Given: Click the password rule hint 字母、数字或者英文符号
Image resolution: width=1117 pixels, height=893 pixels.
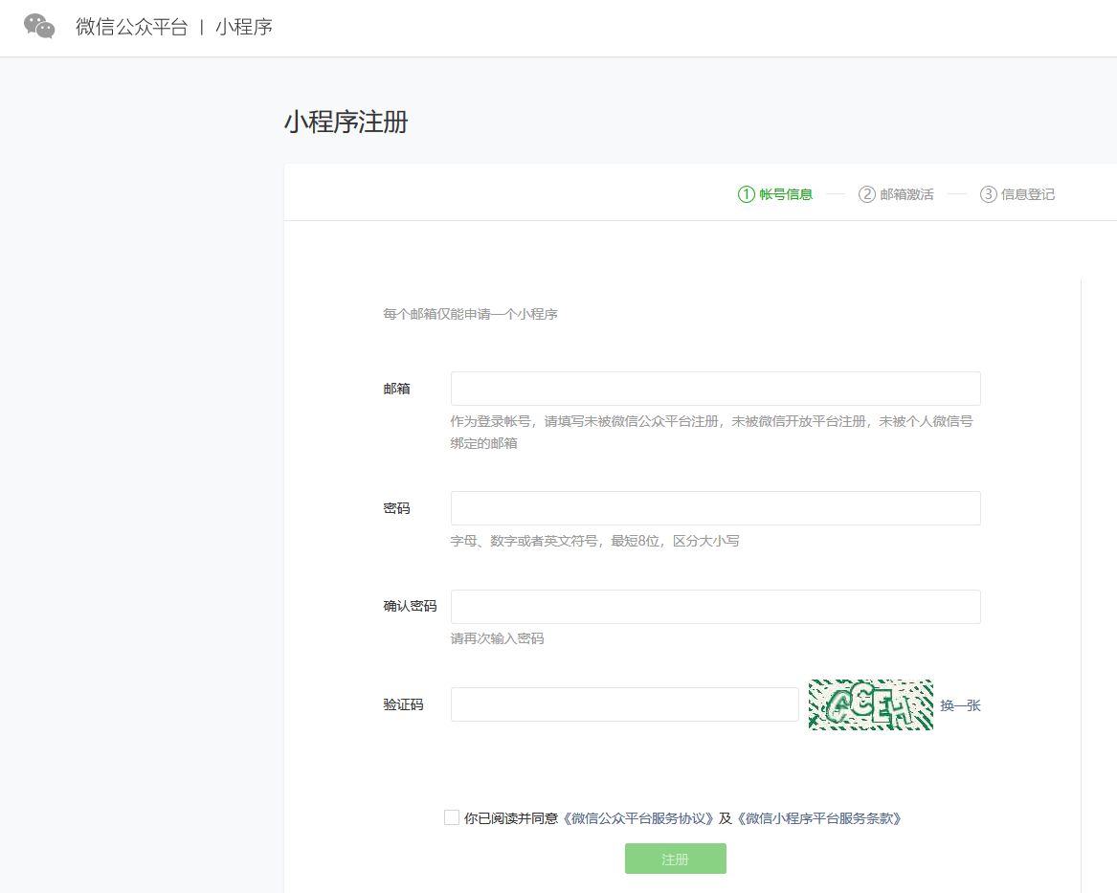Looking at the screenshot, I should point(594,541).
